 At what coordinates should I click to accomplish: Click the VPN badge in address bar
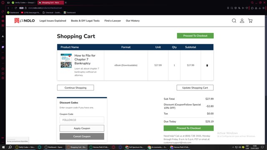(21, 8)
